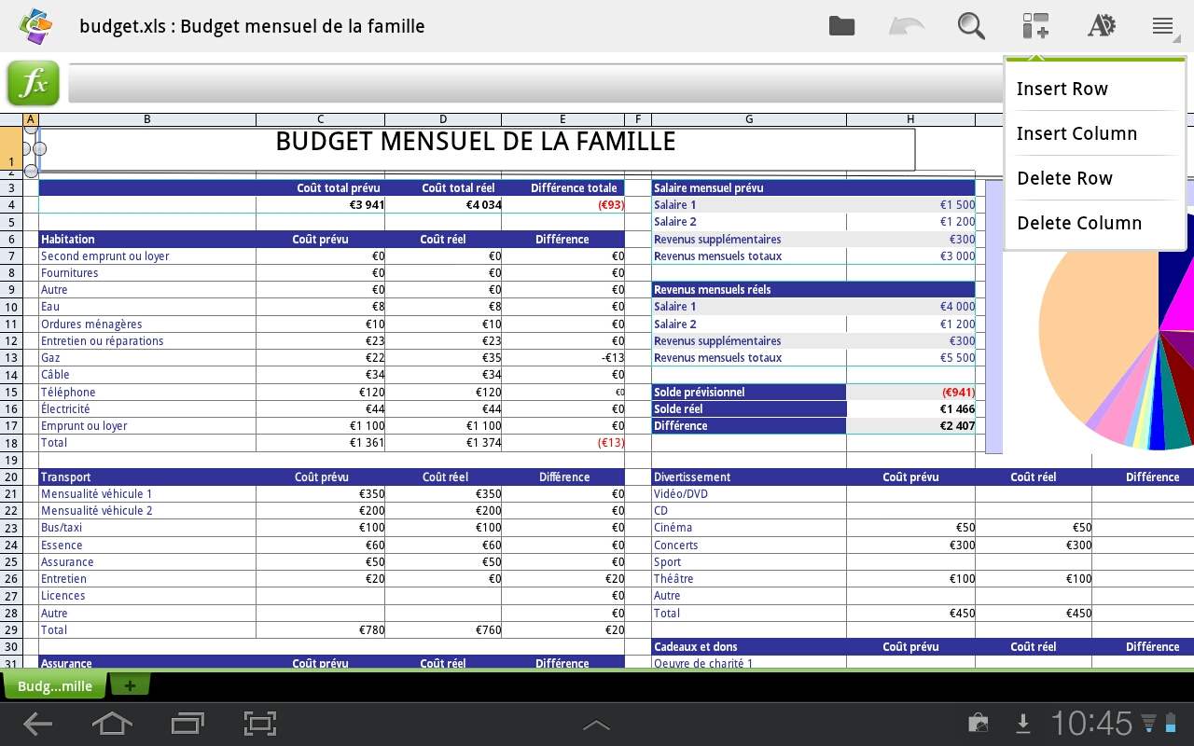Screen dimensions: 1194x746
Task: Select the €1 466 Solde réel value
Action: [x=910, y=409]
